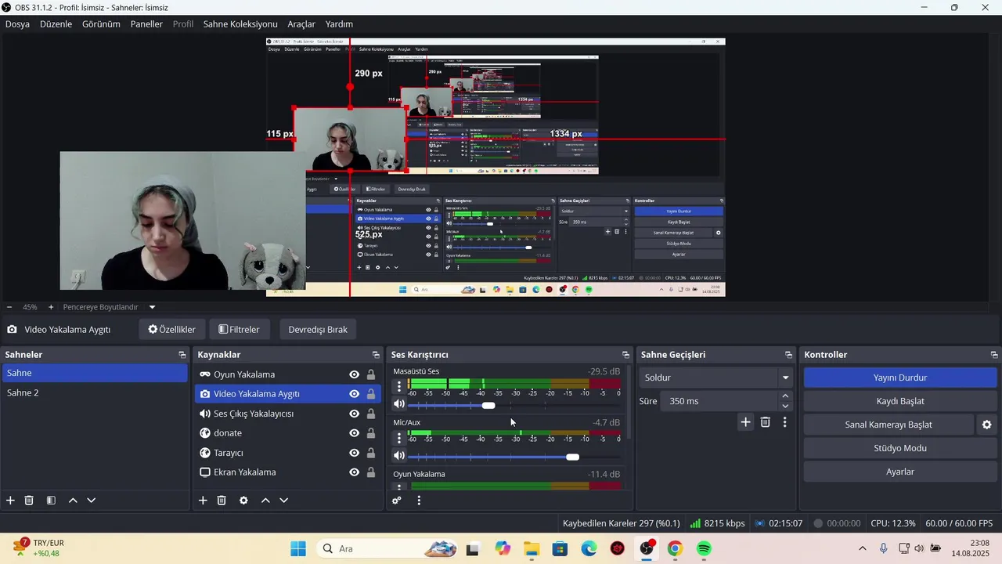Delete scene transition with trash icon
Screen dimensions: 1002x564
(766, 422)
